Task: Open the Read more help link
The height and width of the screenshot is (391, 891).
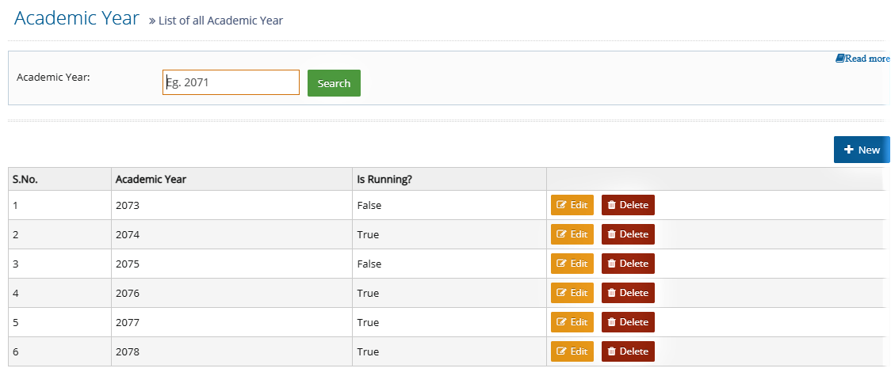Action: 866,59
